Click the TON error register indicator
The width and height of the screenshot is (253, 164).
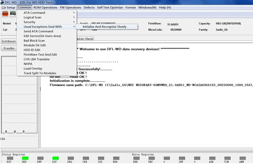pyautogui.click(x=227, y=158)
